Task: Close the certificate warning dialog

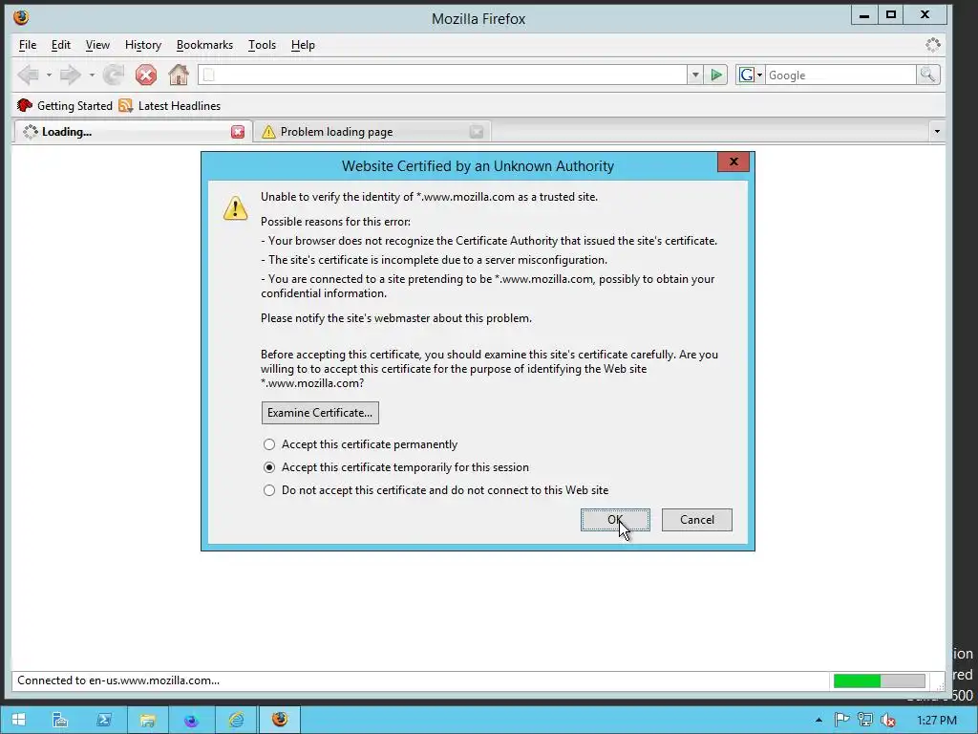Action: 733,162
